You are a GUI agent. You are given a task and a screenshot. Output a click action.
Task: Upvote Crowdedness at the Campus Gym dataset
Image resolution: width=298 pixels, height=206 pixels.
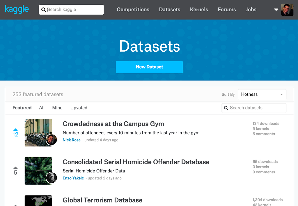15,130
